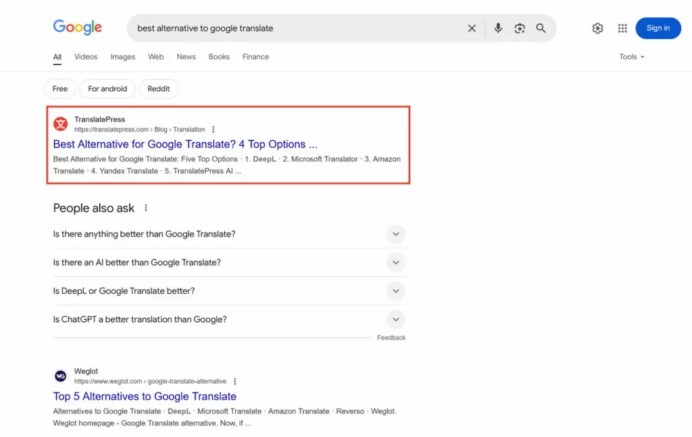The height and width of the screenshot is (437, 692).
Task: Switch to the Web tab
Action: [156, 57]
